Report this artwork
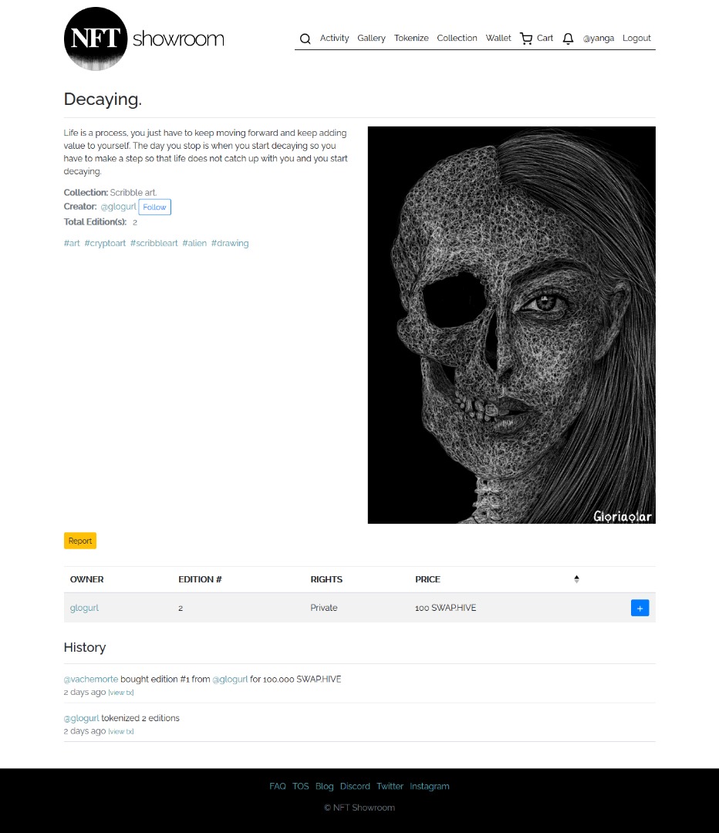The width and height of the screenshot is (719, 833). tap(80, 541)
